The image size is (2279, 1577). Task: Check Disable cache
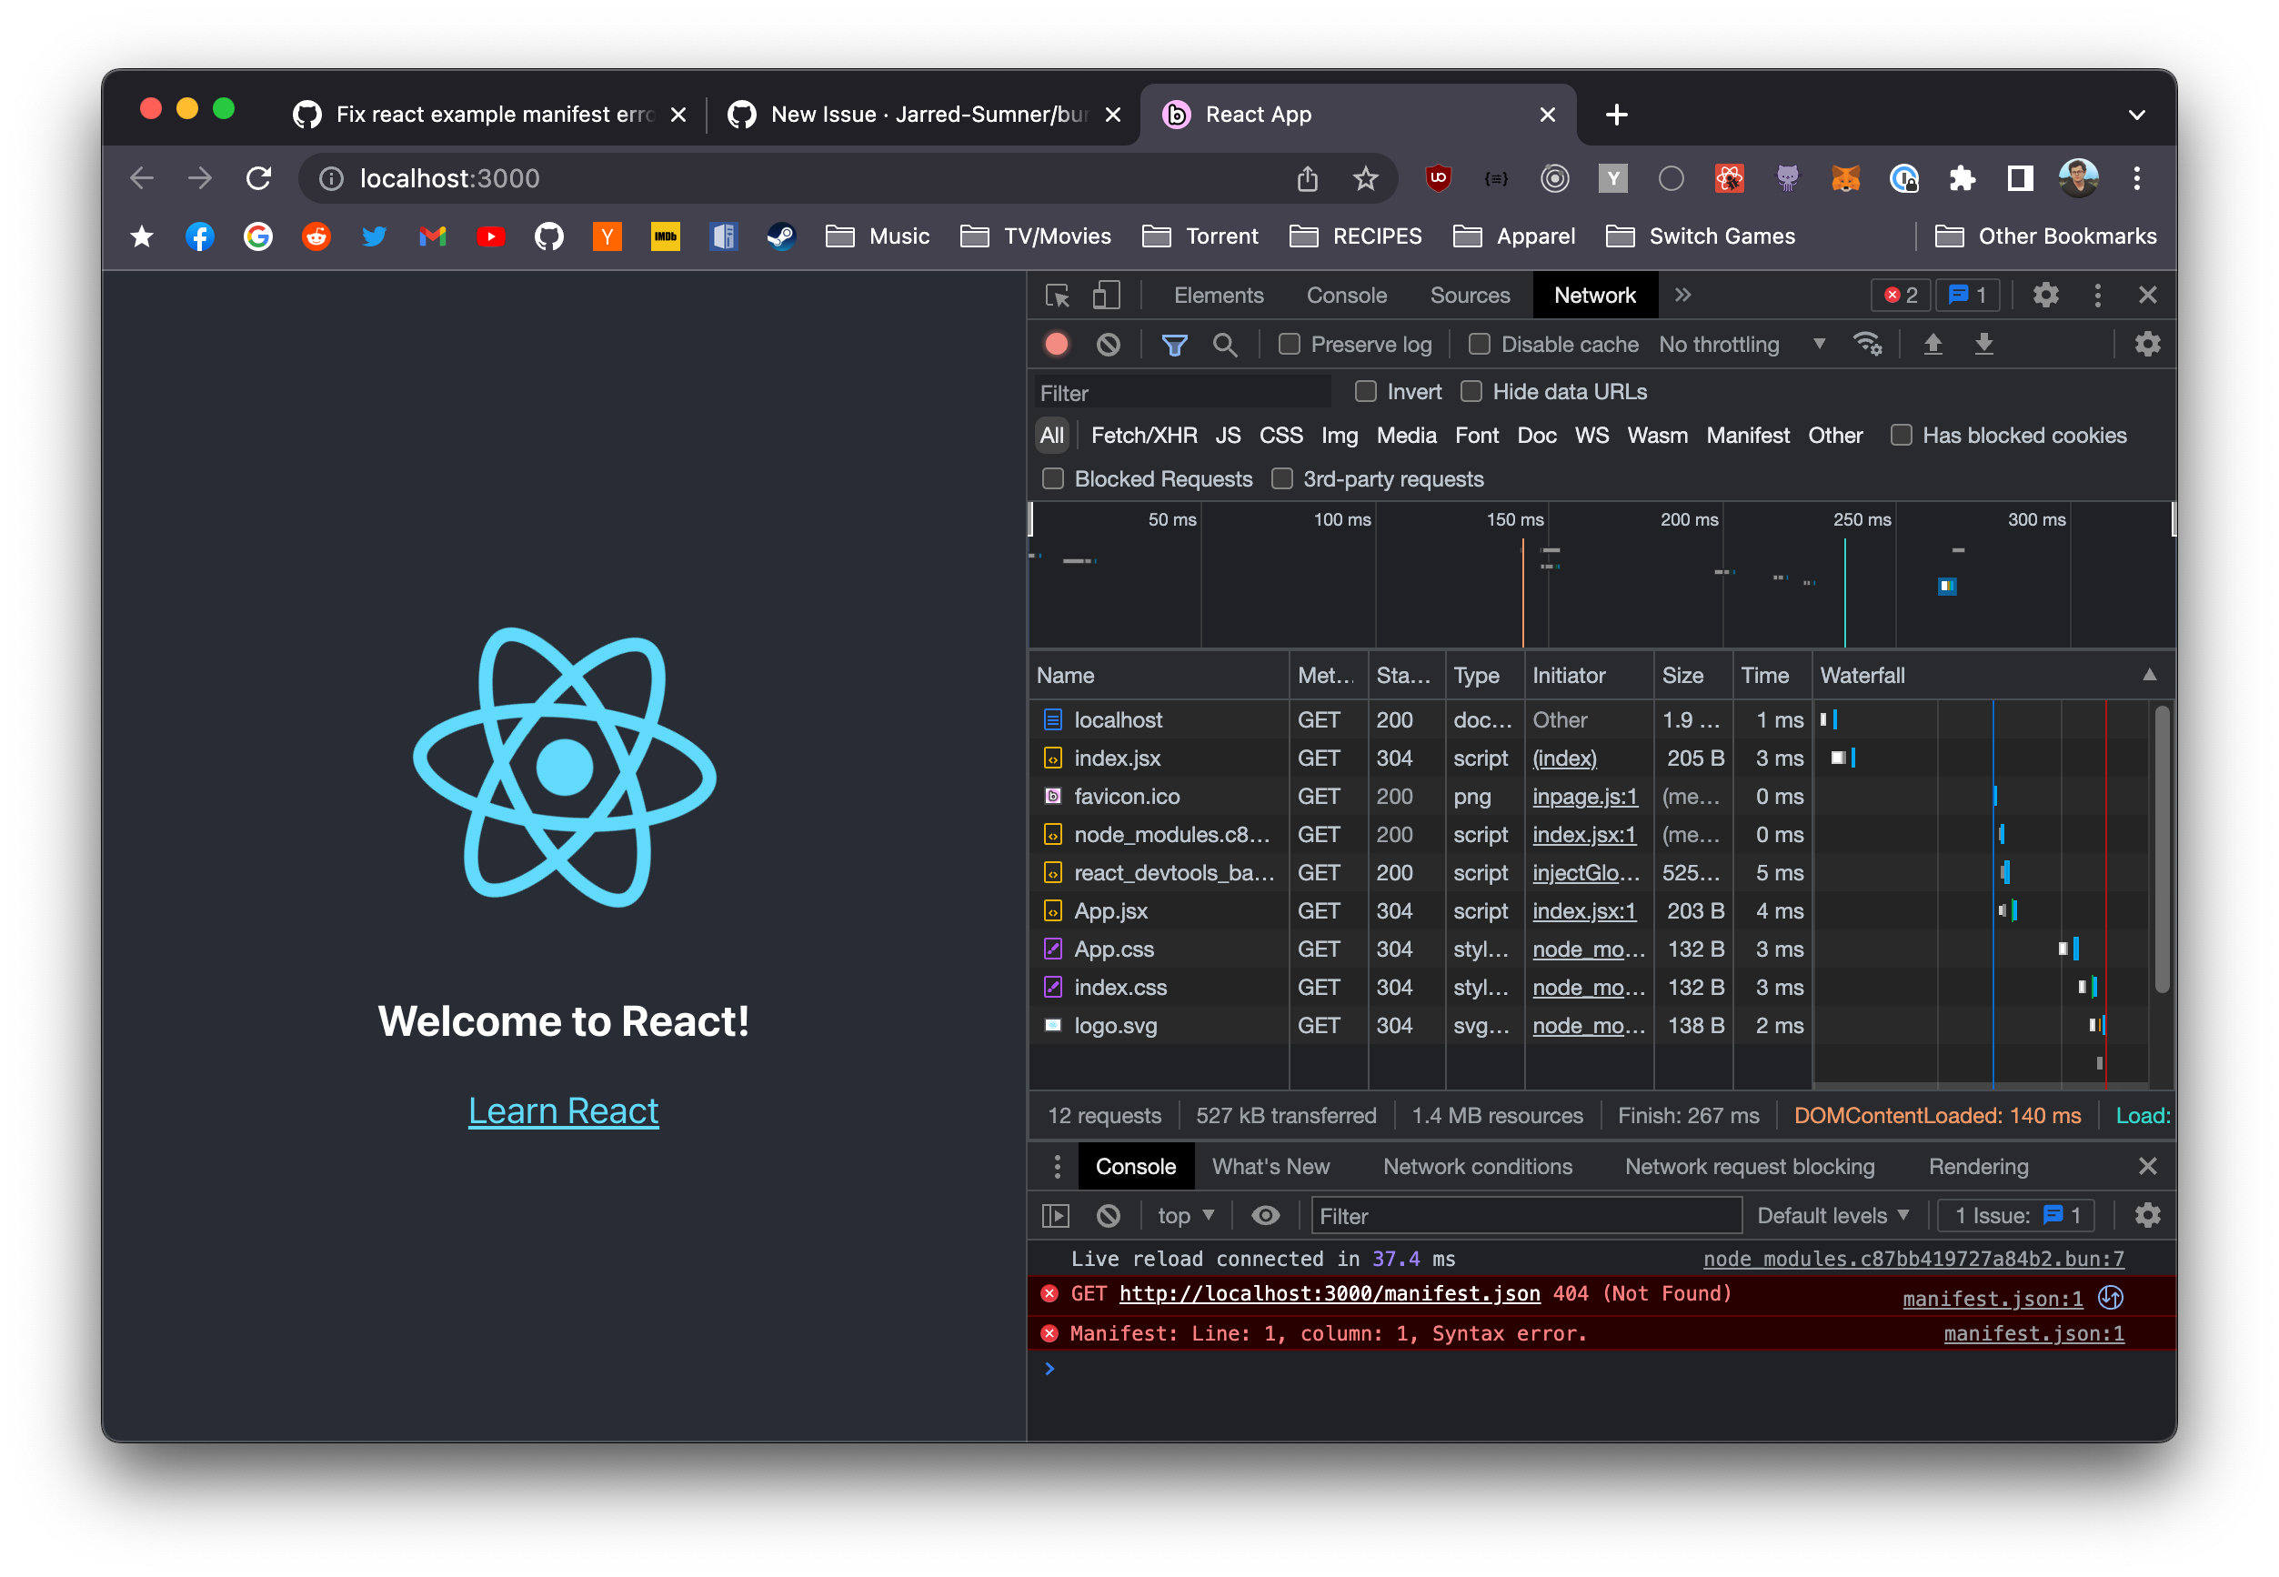[x=1479, y=344]
